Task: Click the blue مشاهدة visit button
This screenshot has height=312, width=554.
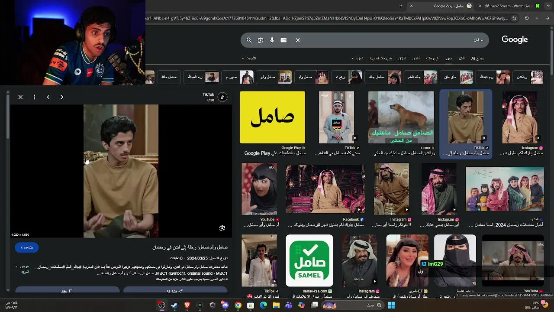Action: [27, 247]
